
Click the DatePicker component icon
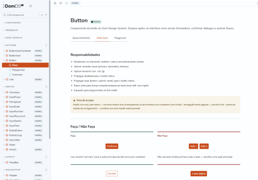(x=7, y=97)
